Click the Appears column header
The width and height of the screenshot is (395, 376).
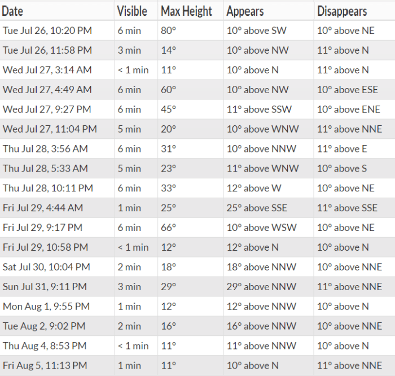[244, 11]
